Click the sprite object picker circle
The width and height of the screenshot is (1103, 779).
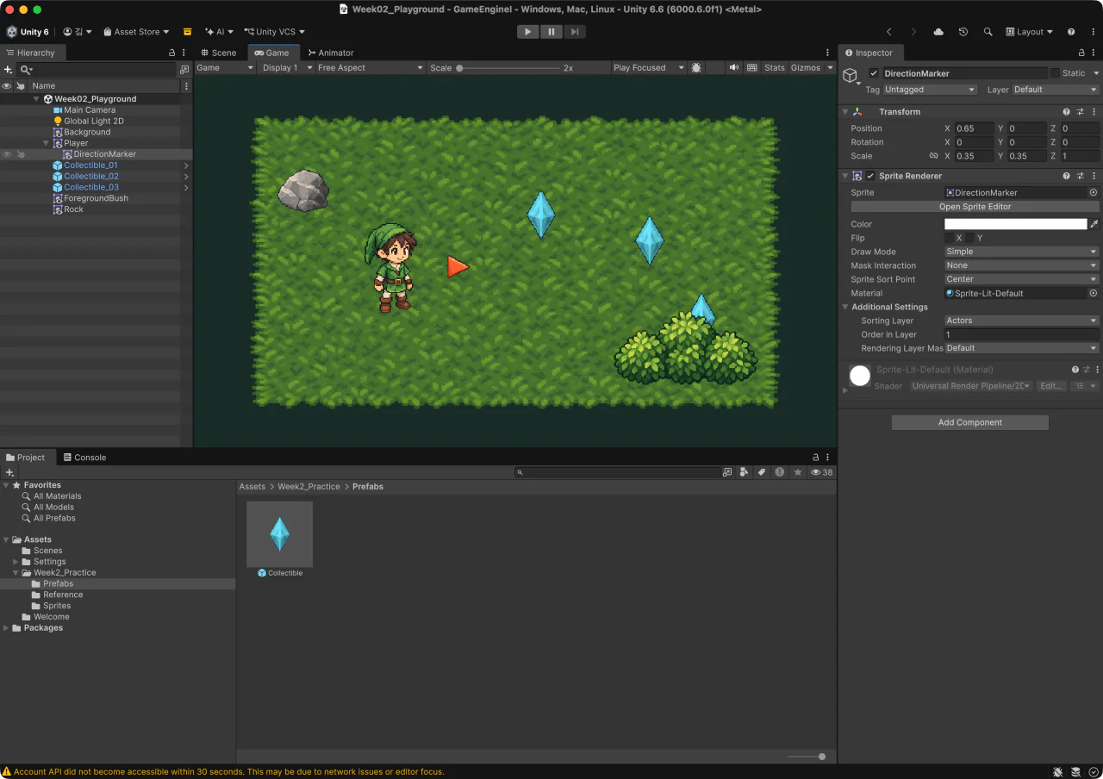coord(1094,193)
